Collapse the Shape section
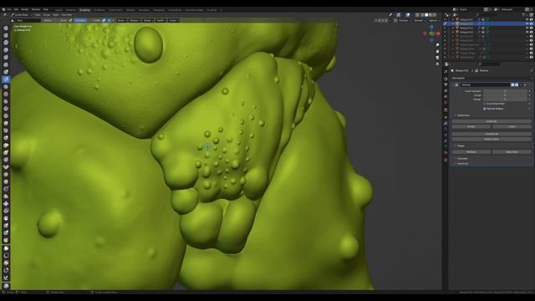The width and height of the screenshot is (535, 301). 459,145
